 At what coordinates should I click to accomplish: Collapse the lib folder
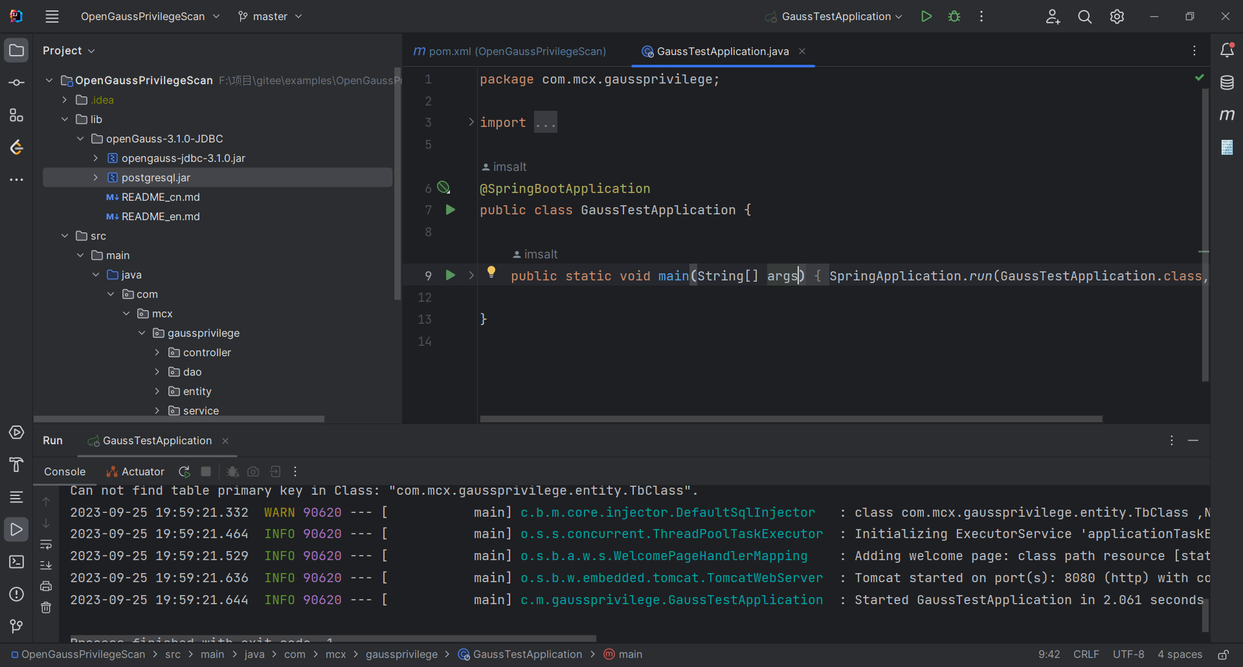pyautogui.click(x=65, y=119)
